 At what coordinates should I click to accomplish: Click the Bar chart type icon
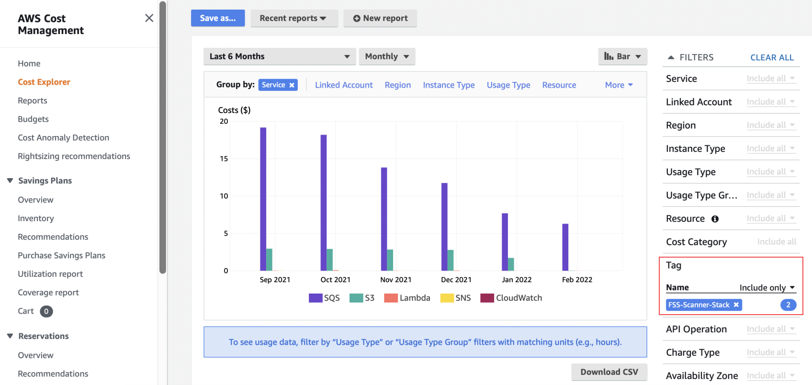click(609, 57)
